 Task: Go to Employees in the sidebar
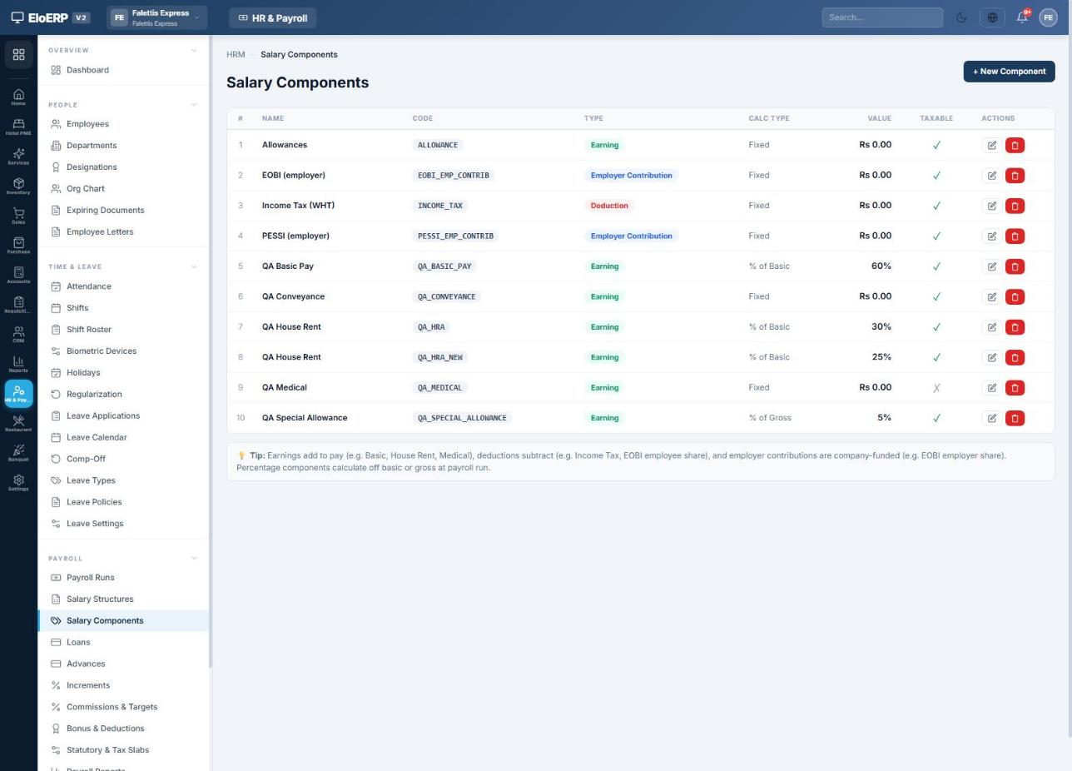click(x=123, y=124)
